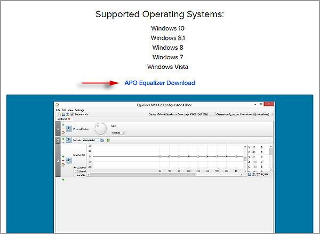Click the invert response icon under band table
The height and width of the screenshot is (234, 320).
tap(258, 174)
